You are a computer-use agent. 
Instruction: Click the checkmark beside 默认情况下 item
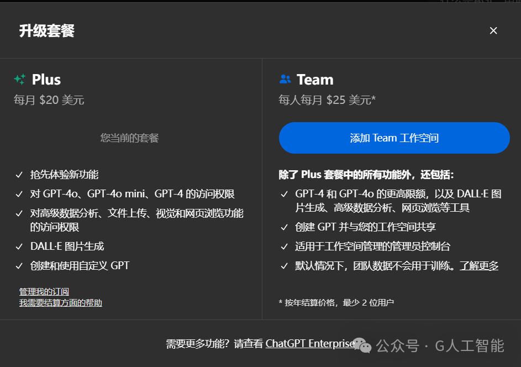pyautogui.click(x=285, y=266)
